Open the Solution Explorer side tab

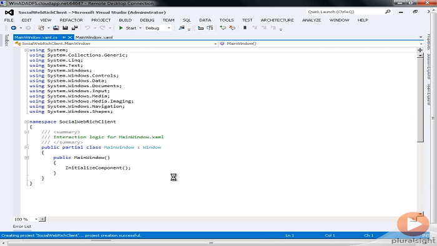(x=429, y=66)
